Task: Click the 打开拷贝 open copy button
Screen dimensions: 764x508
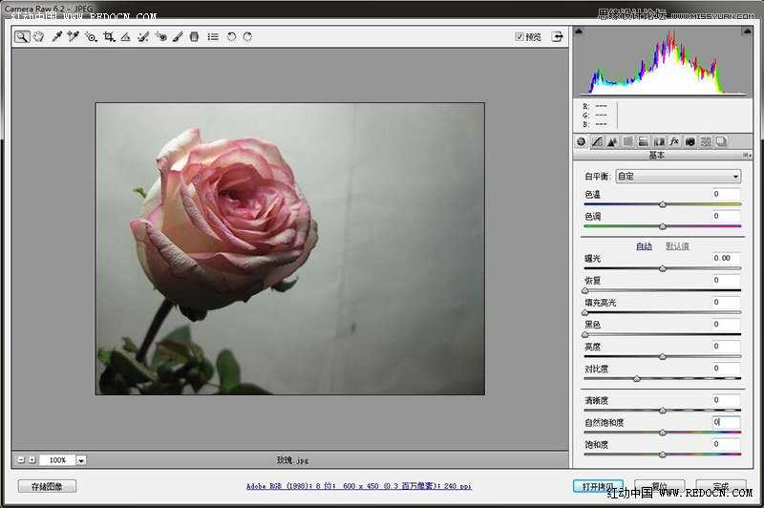Action: [599, 486]
